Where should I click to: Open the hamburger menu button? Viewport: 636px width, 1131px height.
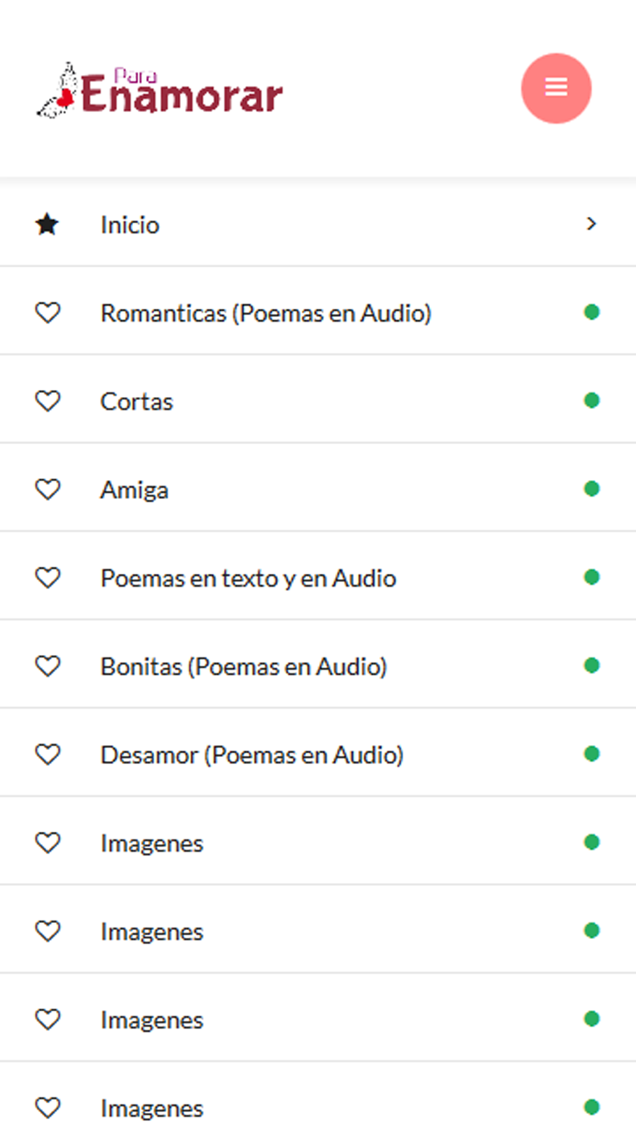tap(556, 88)
